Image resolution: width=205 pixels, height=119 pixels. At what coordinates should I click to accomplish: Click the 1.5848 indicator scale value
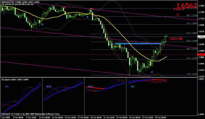(201, 114)
